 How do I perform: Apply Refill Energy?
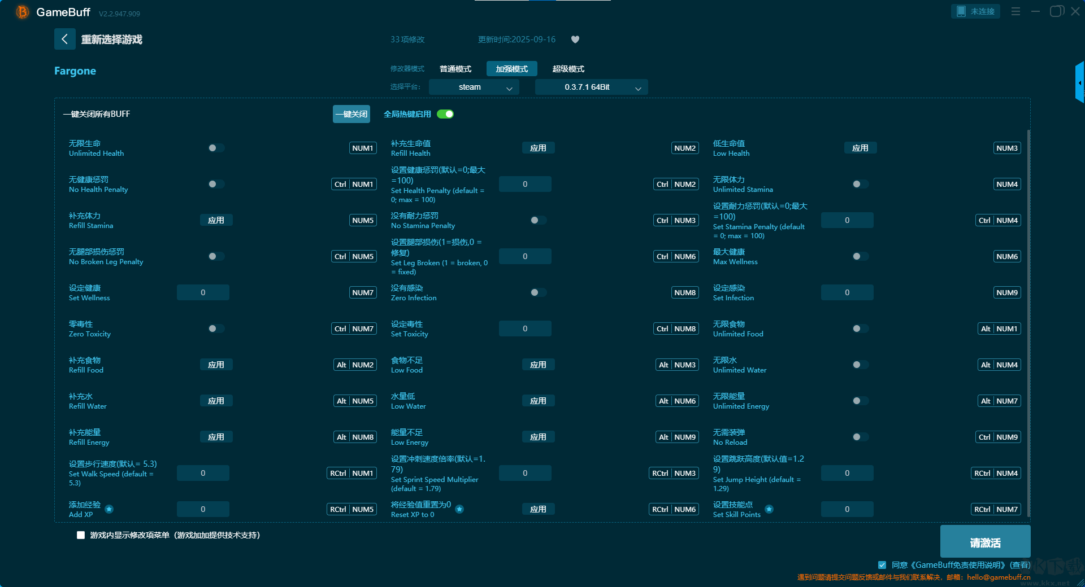tap(216, 437)
